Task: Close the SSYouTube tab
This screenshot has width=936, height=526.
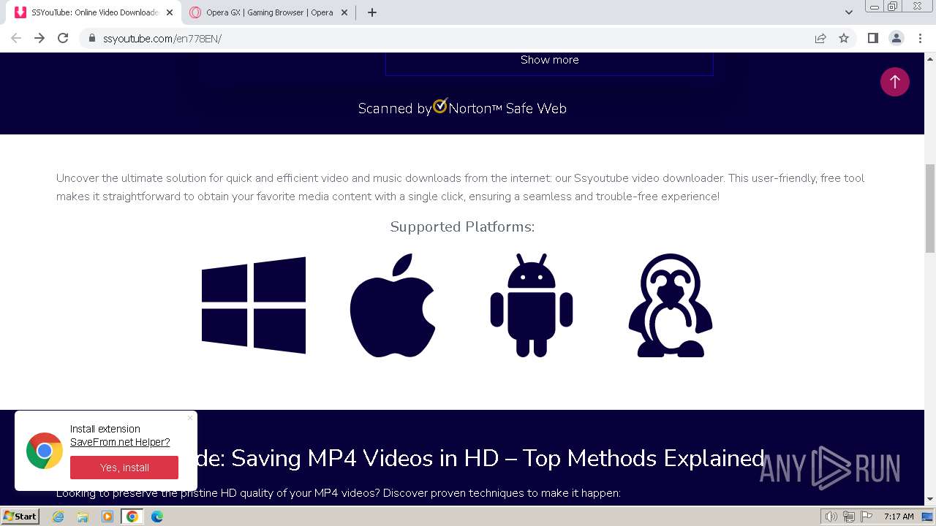Action: (168, 12)
